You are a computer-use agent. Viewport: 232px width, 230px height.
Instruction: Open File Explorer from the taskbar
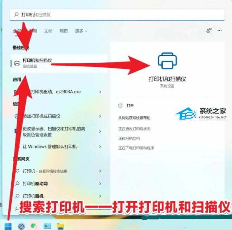point(60,226)
